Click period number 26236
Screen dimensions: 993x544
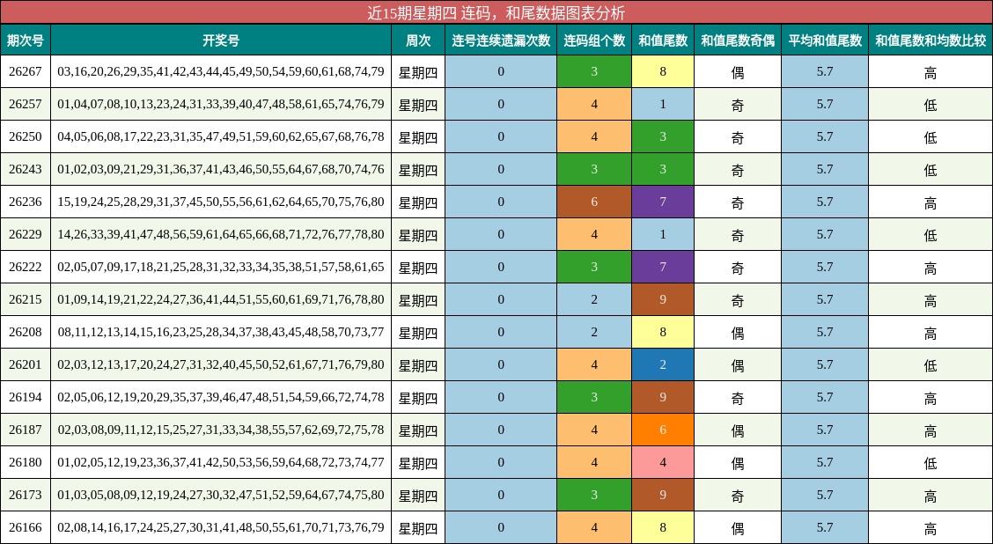point(26,202)
